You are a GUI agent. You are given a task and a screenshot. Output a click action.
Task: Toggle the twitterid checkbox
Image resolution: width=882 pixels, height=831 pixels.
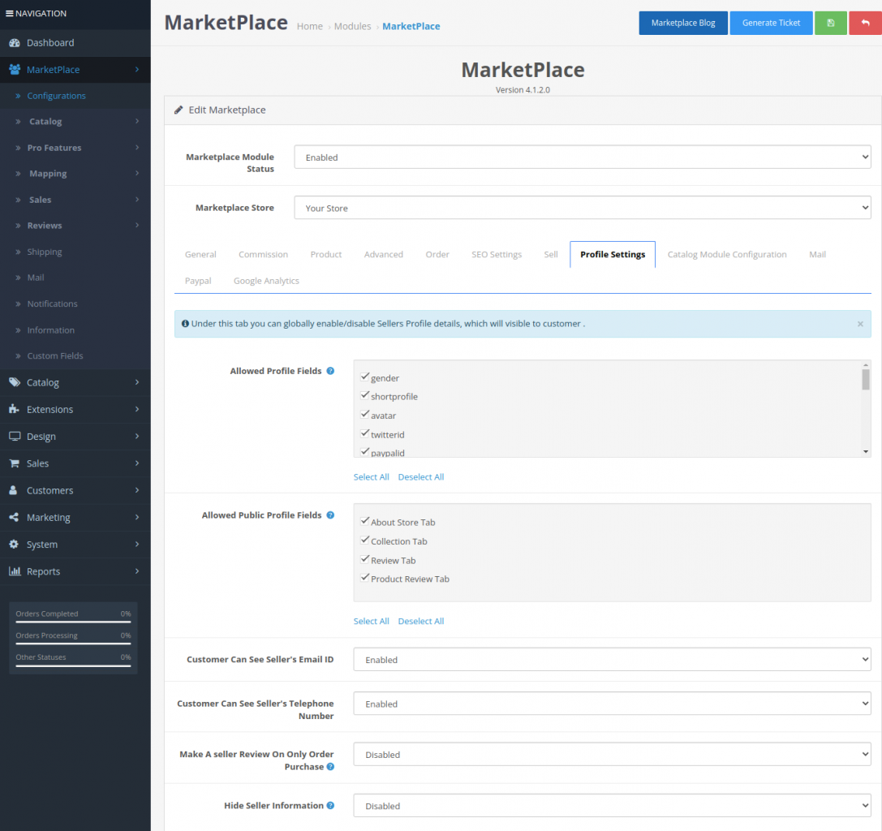(x=364, y=433)
